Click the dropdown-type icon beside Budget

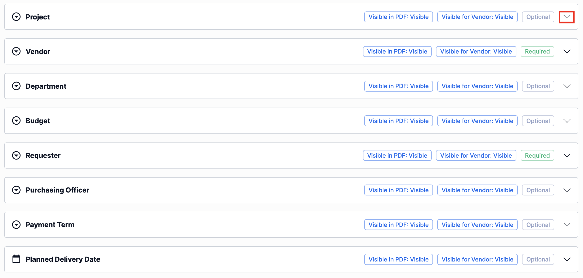point(16,121)
